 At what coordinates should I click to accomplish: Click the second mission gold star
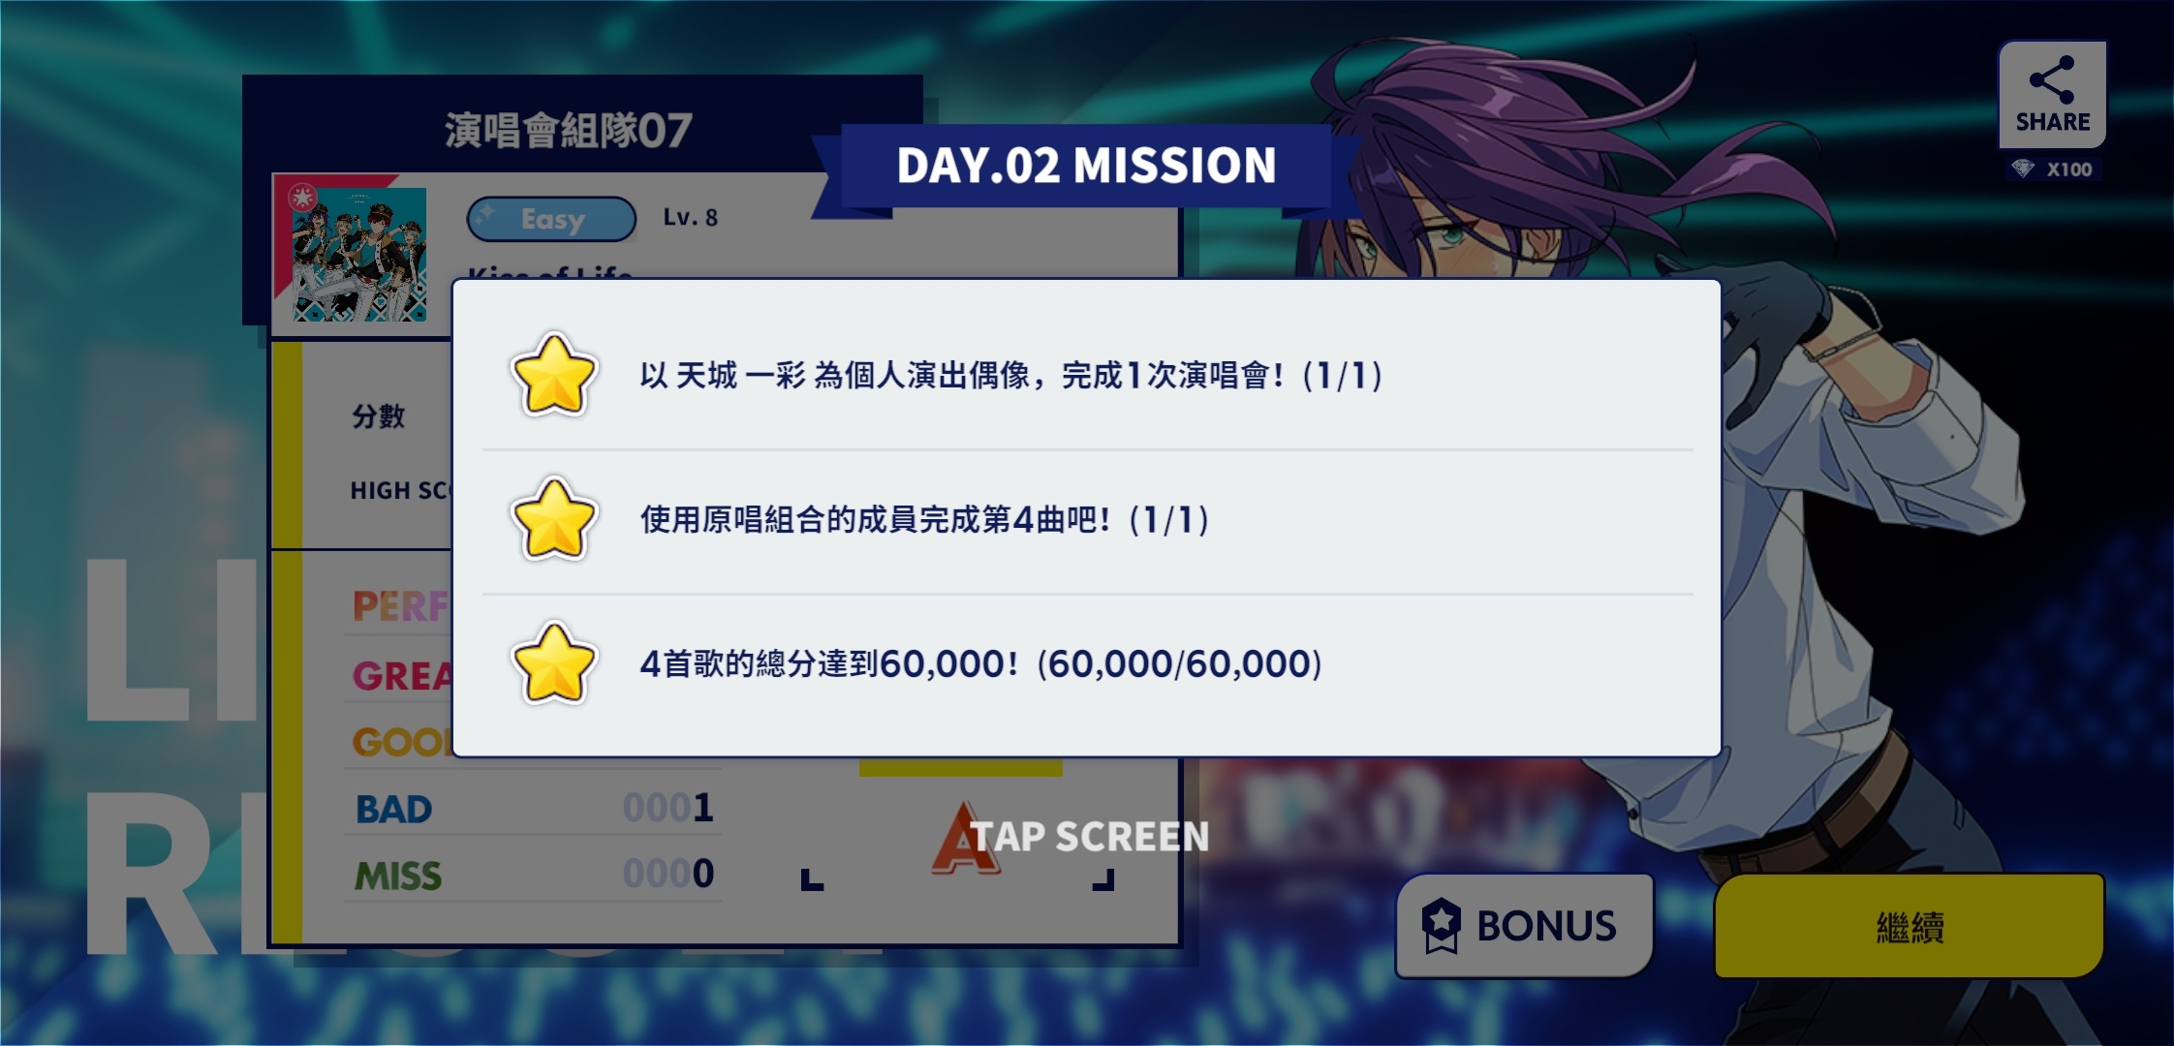point(554,519)
